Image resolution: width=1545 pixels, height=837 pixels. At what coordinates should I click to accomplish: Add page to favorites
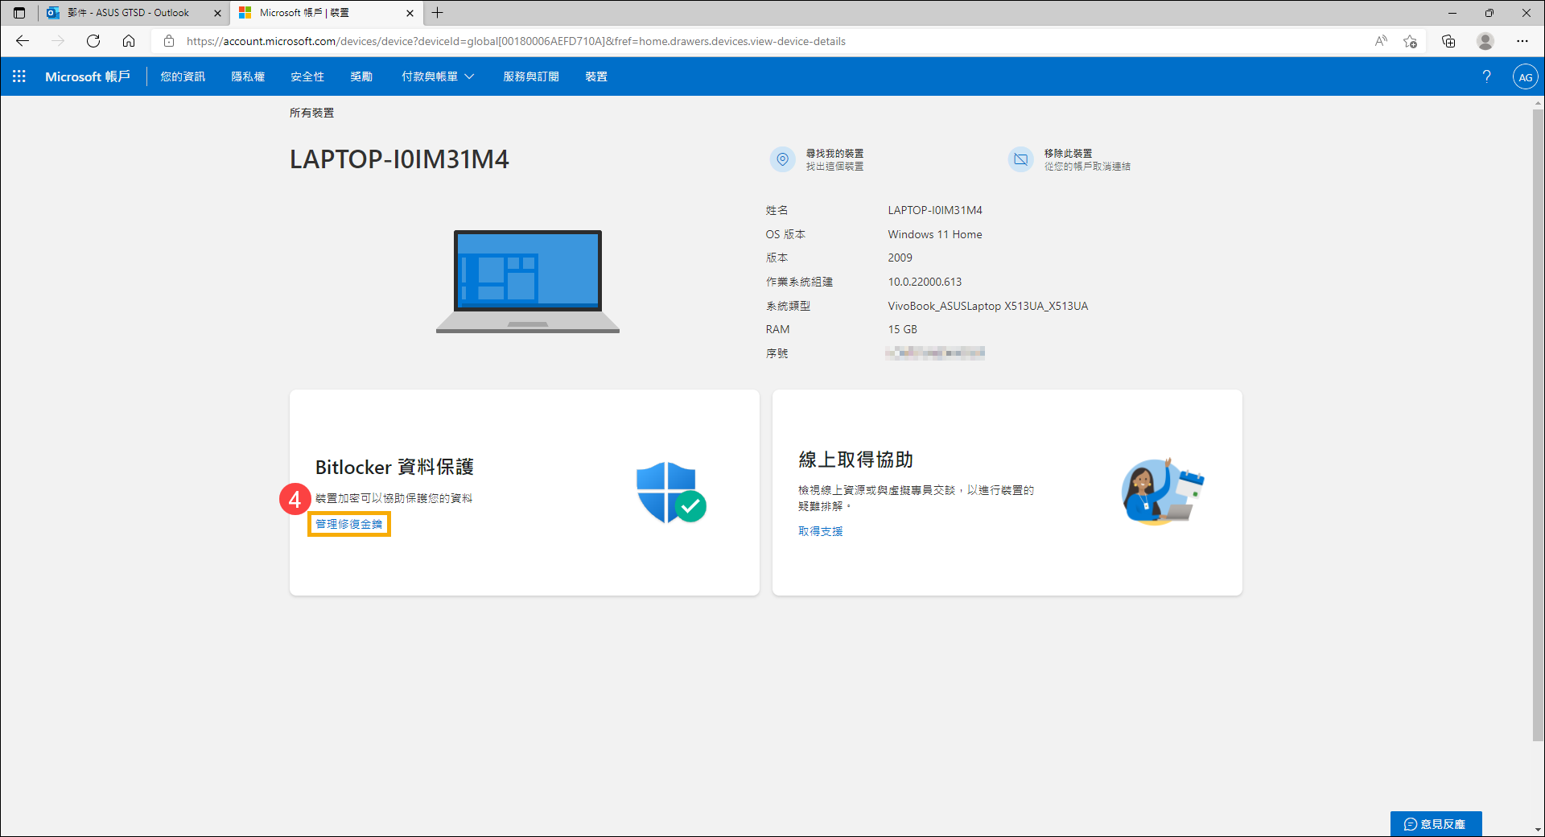1410,41
